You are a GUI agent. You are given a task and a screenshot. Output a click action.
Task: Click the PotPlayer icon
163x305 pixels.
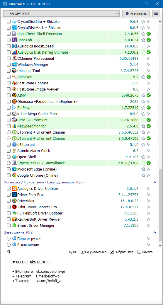pyautogui.click(x=14, y=108)
